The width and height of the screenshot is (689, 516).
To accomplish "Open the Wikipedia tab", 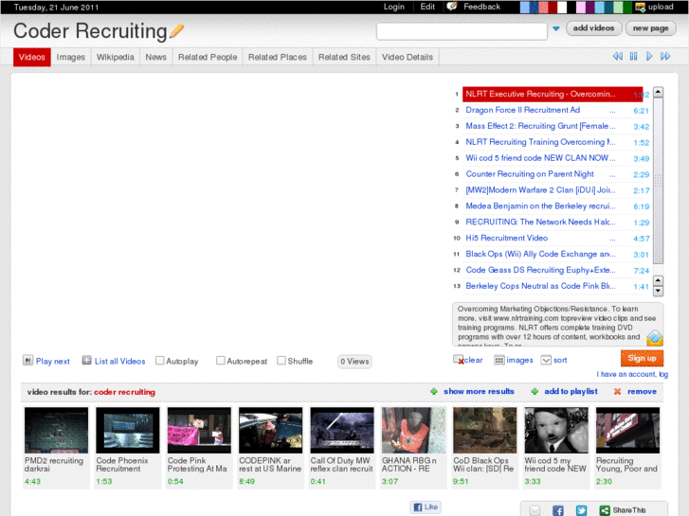I will click(x=115, y=57).
